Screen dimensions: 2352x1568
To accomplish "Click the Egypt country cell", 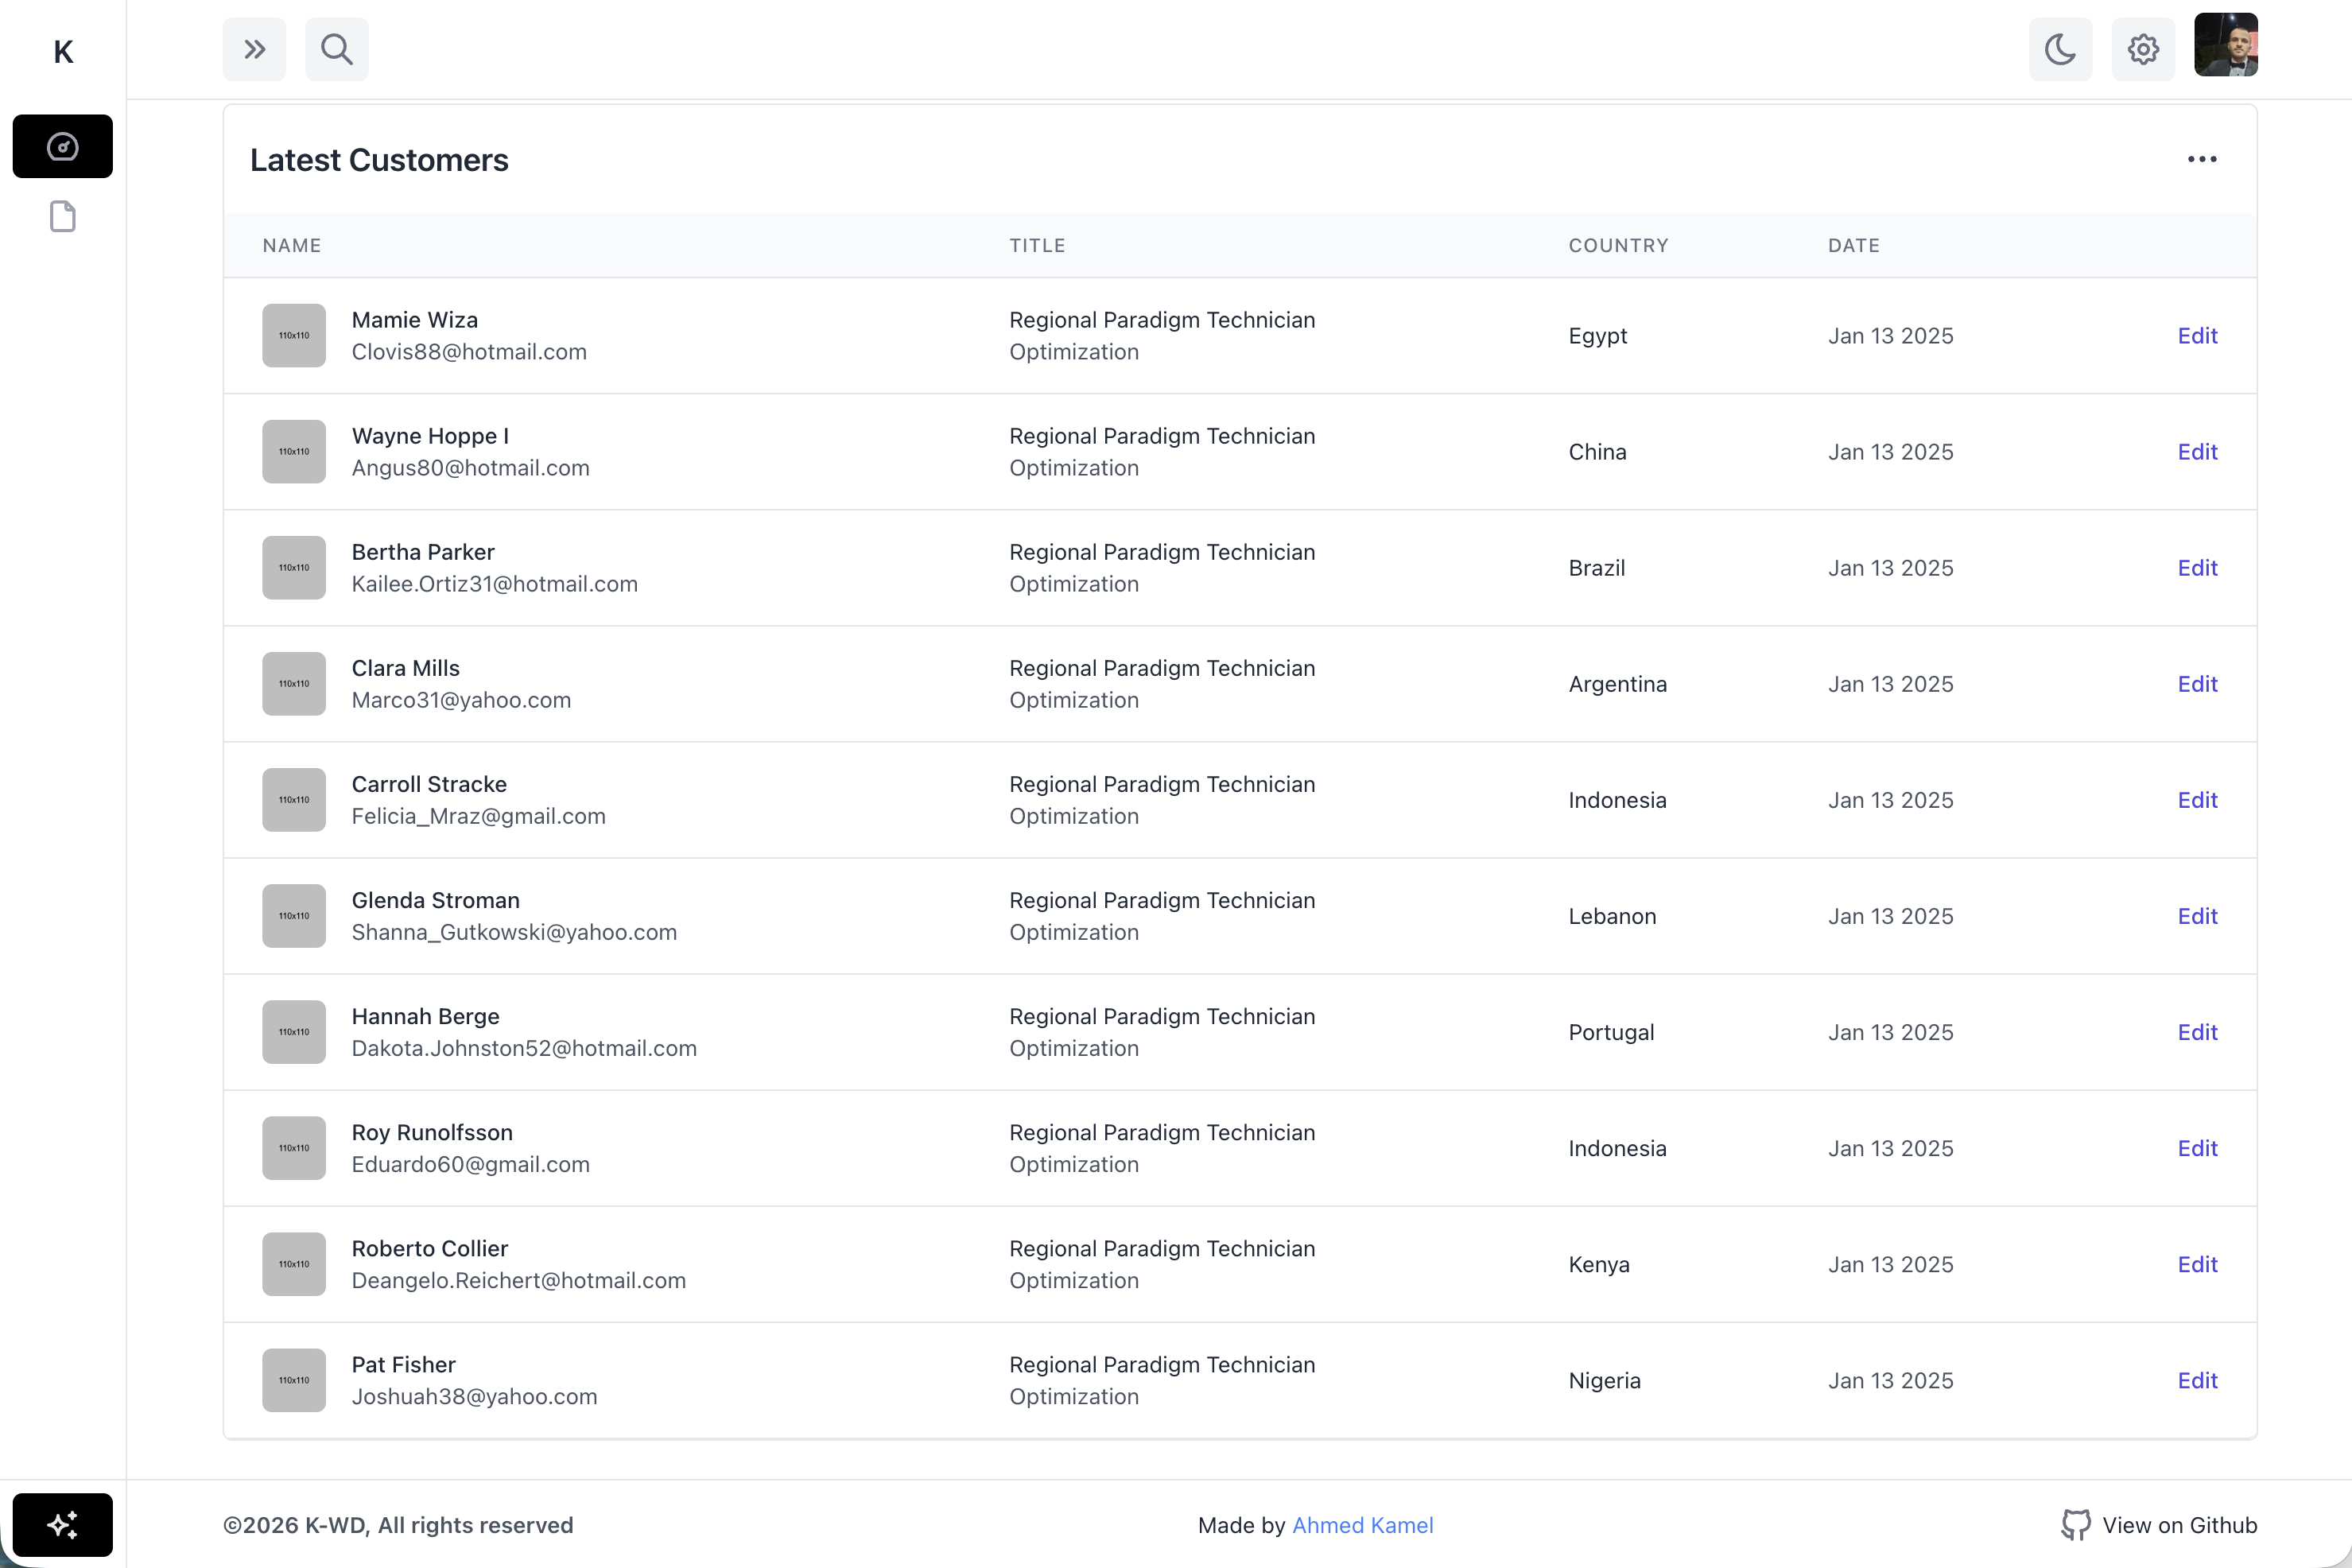I will [x=1598, y=336].
